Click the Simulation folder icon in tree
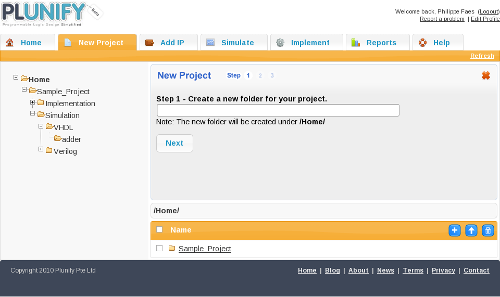The height and width of the screenshot is (297, 500). [x=41, y=114]
